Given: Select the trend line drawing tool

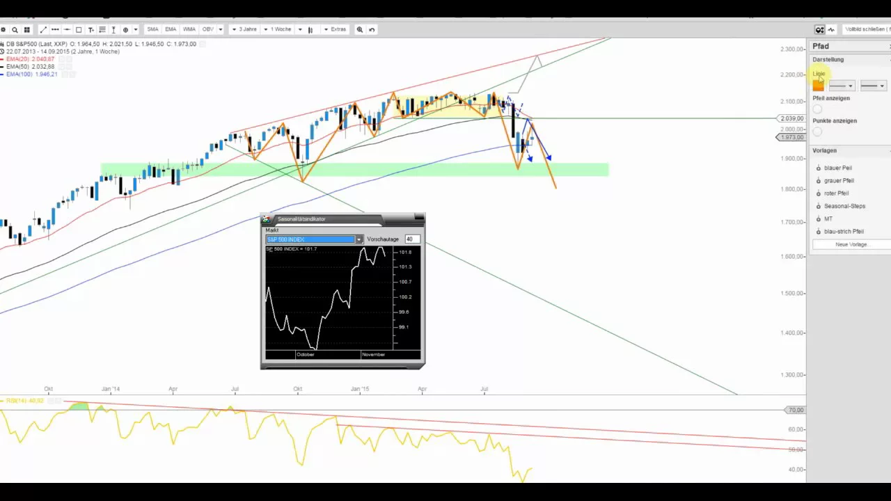Looking at the screenshot, I should coord(43,30).
